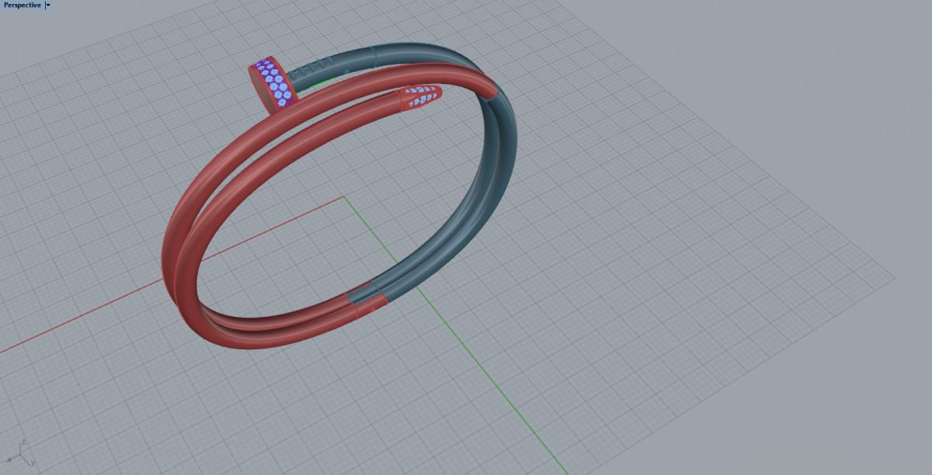Click the Perspective viewport title label
The height and width of the screenshot is (475, 932).
pyautogui.click(x=23, y=5)
